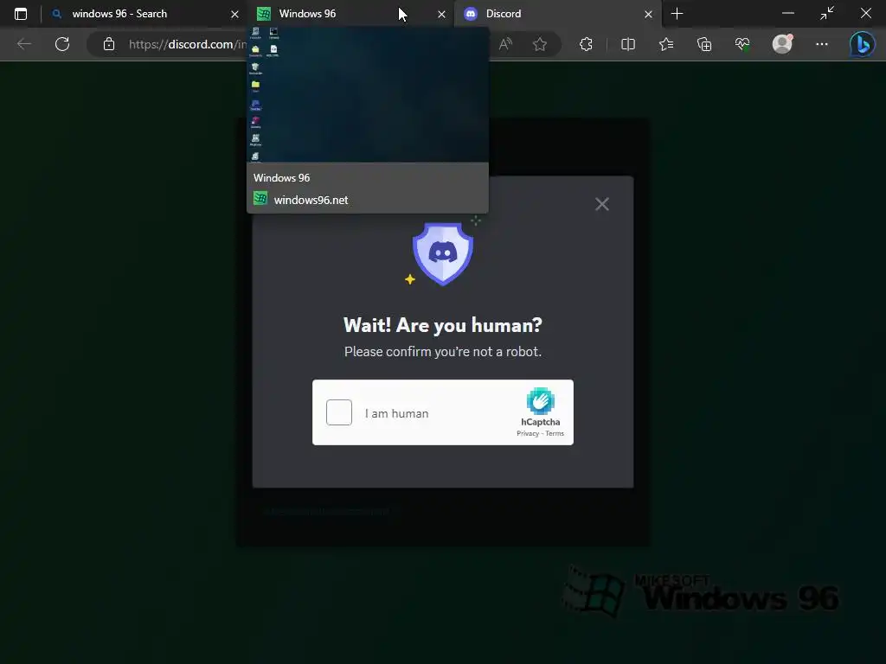This screenshot has width=886, height=664.
Task: Go back to the previous page
Action: pyautogui.click(x=23, y=44)
